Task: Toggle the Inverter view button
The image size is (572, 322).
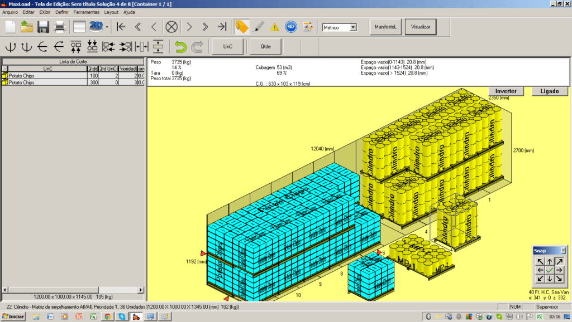Action: pyautogui.click(x=506, y=91)
